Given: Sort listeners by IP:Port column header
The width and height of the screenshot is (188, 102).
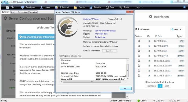Looking at the screenshot, I should click(x=158, y=36).
